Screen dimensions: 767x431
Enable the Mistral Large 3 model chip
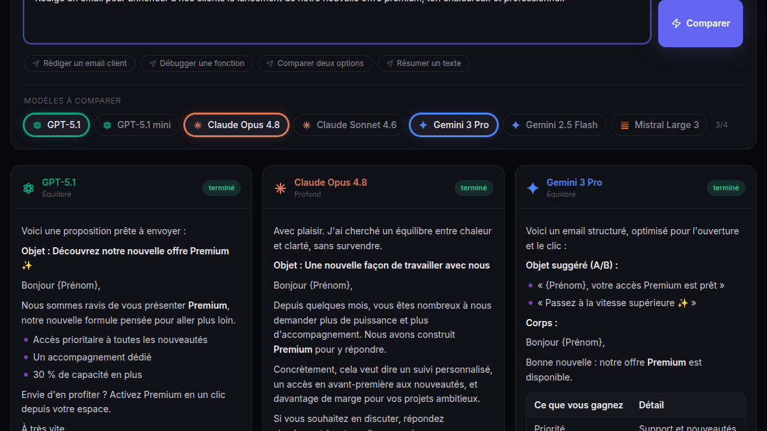tap(659, 125)
